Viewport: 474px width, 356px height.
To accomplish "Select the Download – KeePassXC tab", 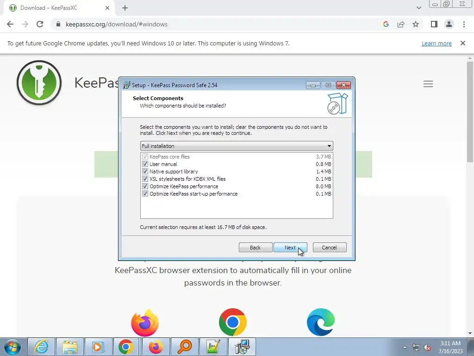I will pos(58,8).
